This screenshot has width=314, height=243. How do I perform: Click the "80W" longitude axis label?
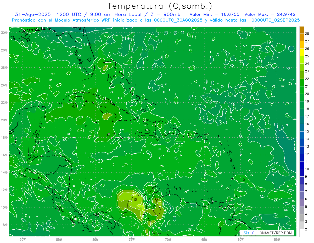95,240
